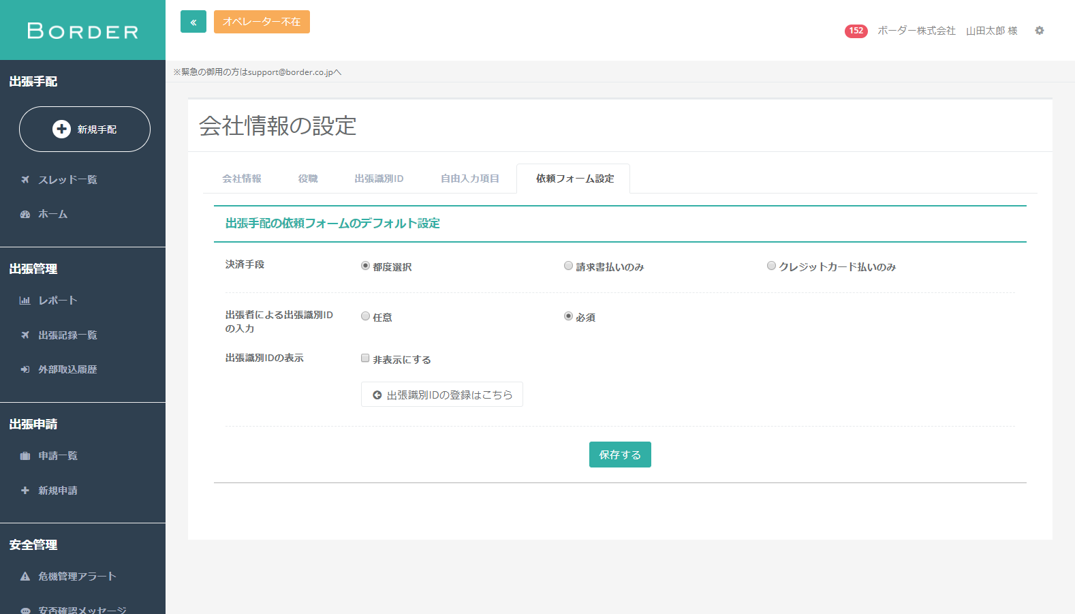
Task: Open 危機管理アラート warning item
Action: click(x=76, y=577)
